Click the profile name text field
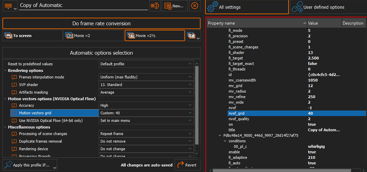 pos(83,5)
